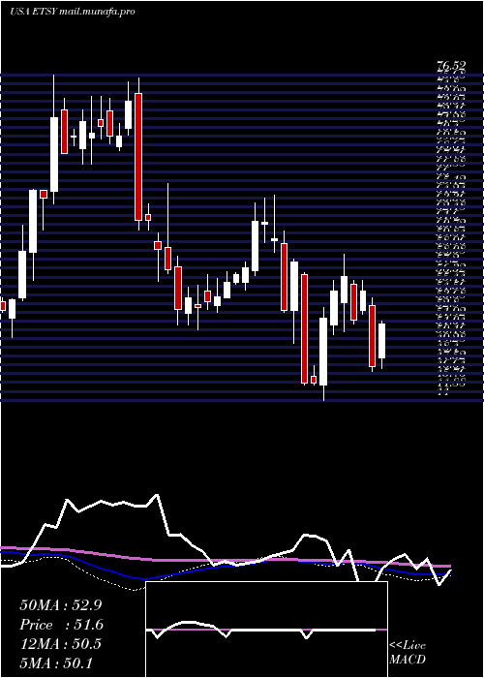
Task: Click the tallest red candlestick near chart top
Action: 138,157
